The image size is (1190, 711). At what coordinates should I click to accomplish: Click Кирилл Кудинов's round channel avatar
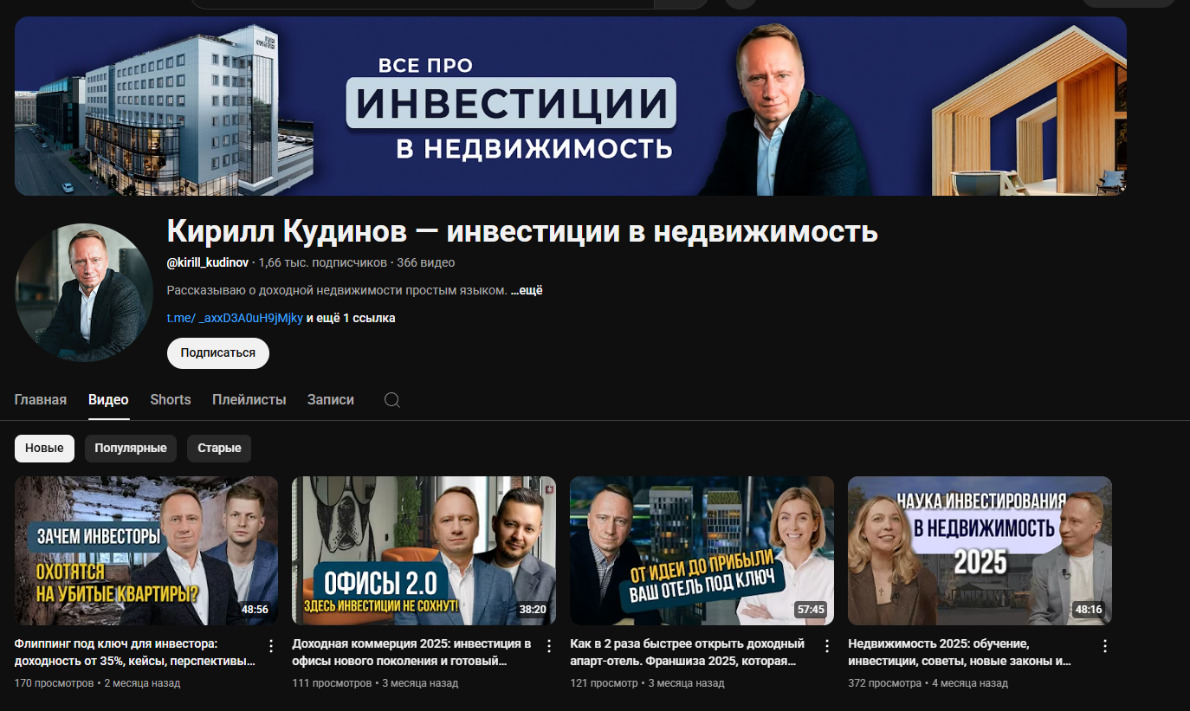click(84, 293)
